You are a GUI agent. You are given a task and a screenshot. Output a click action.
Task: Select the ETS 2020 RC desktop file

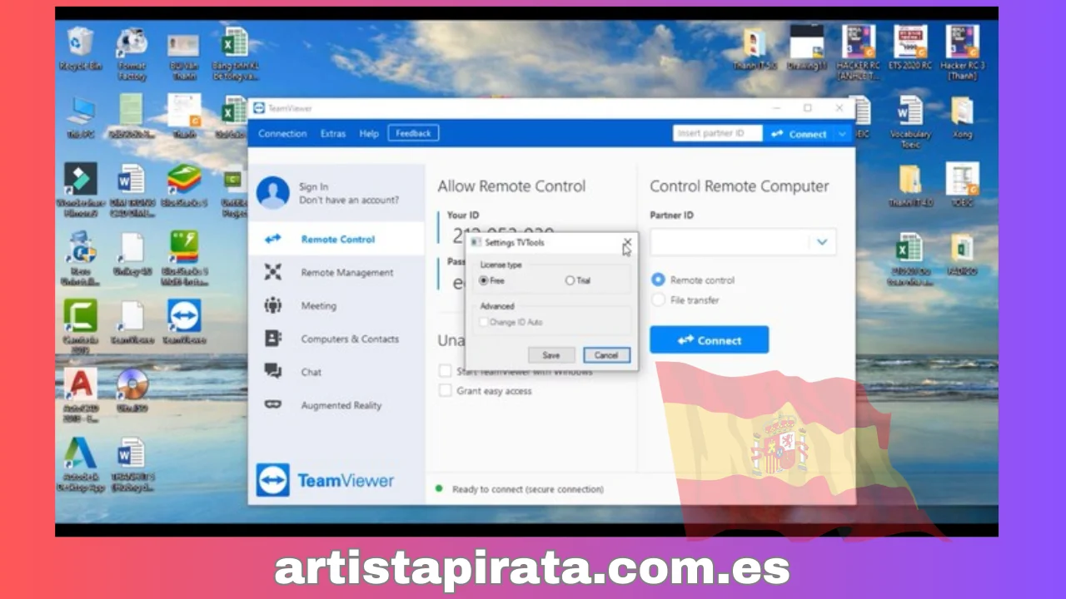pos(910,47)
